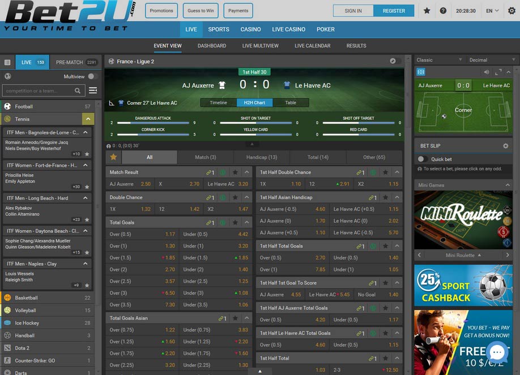Viewport: 520px width, 375px height.
Task: Mute the live match tracker sound
Action: [487, 72]
